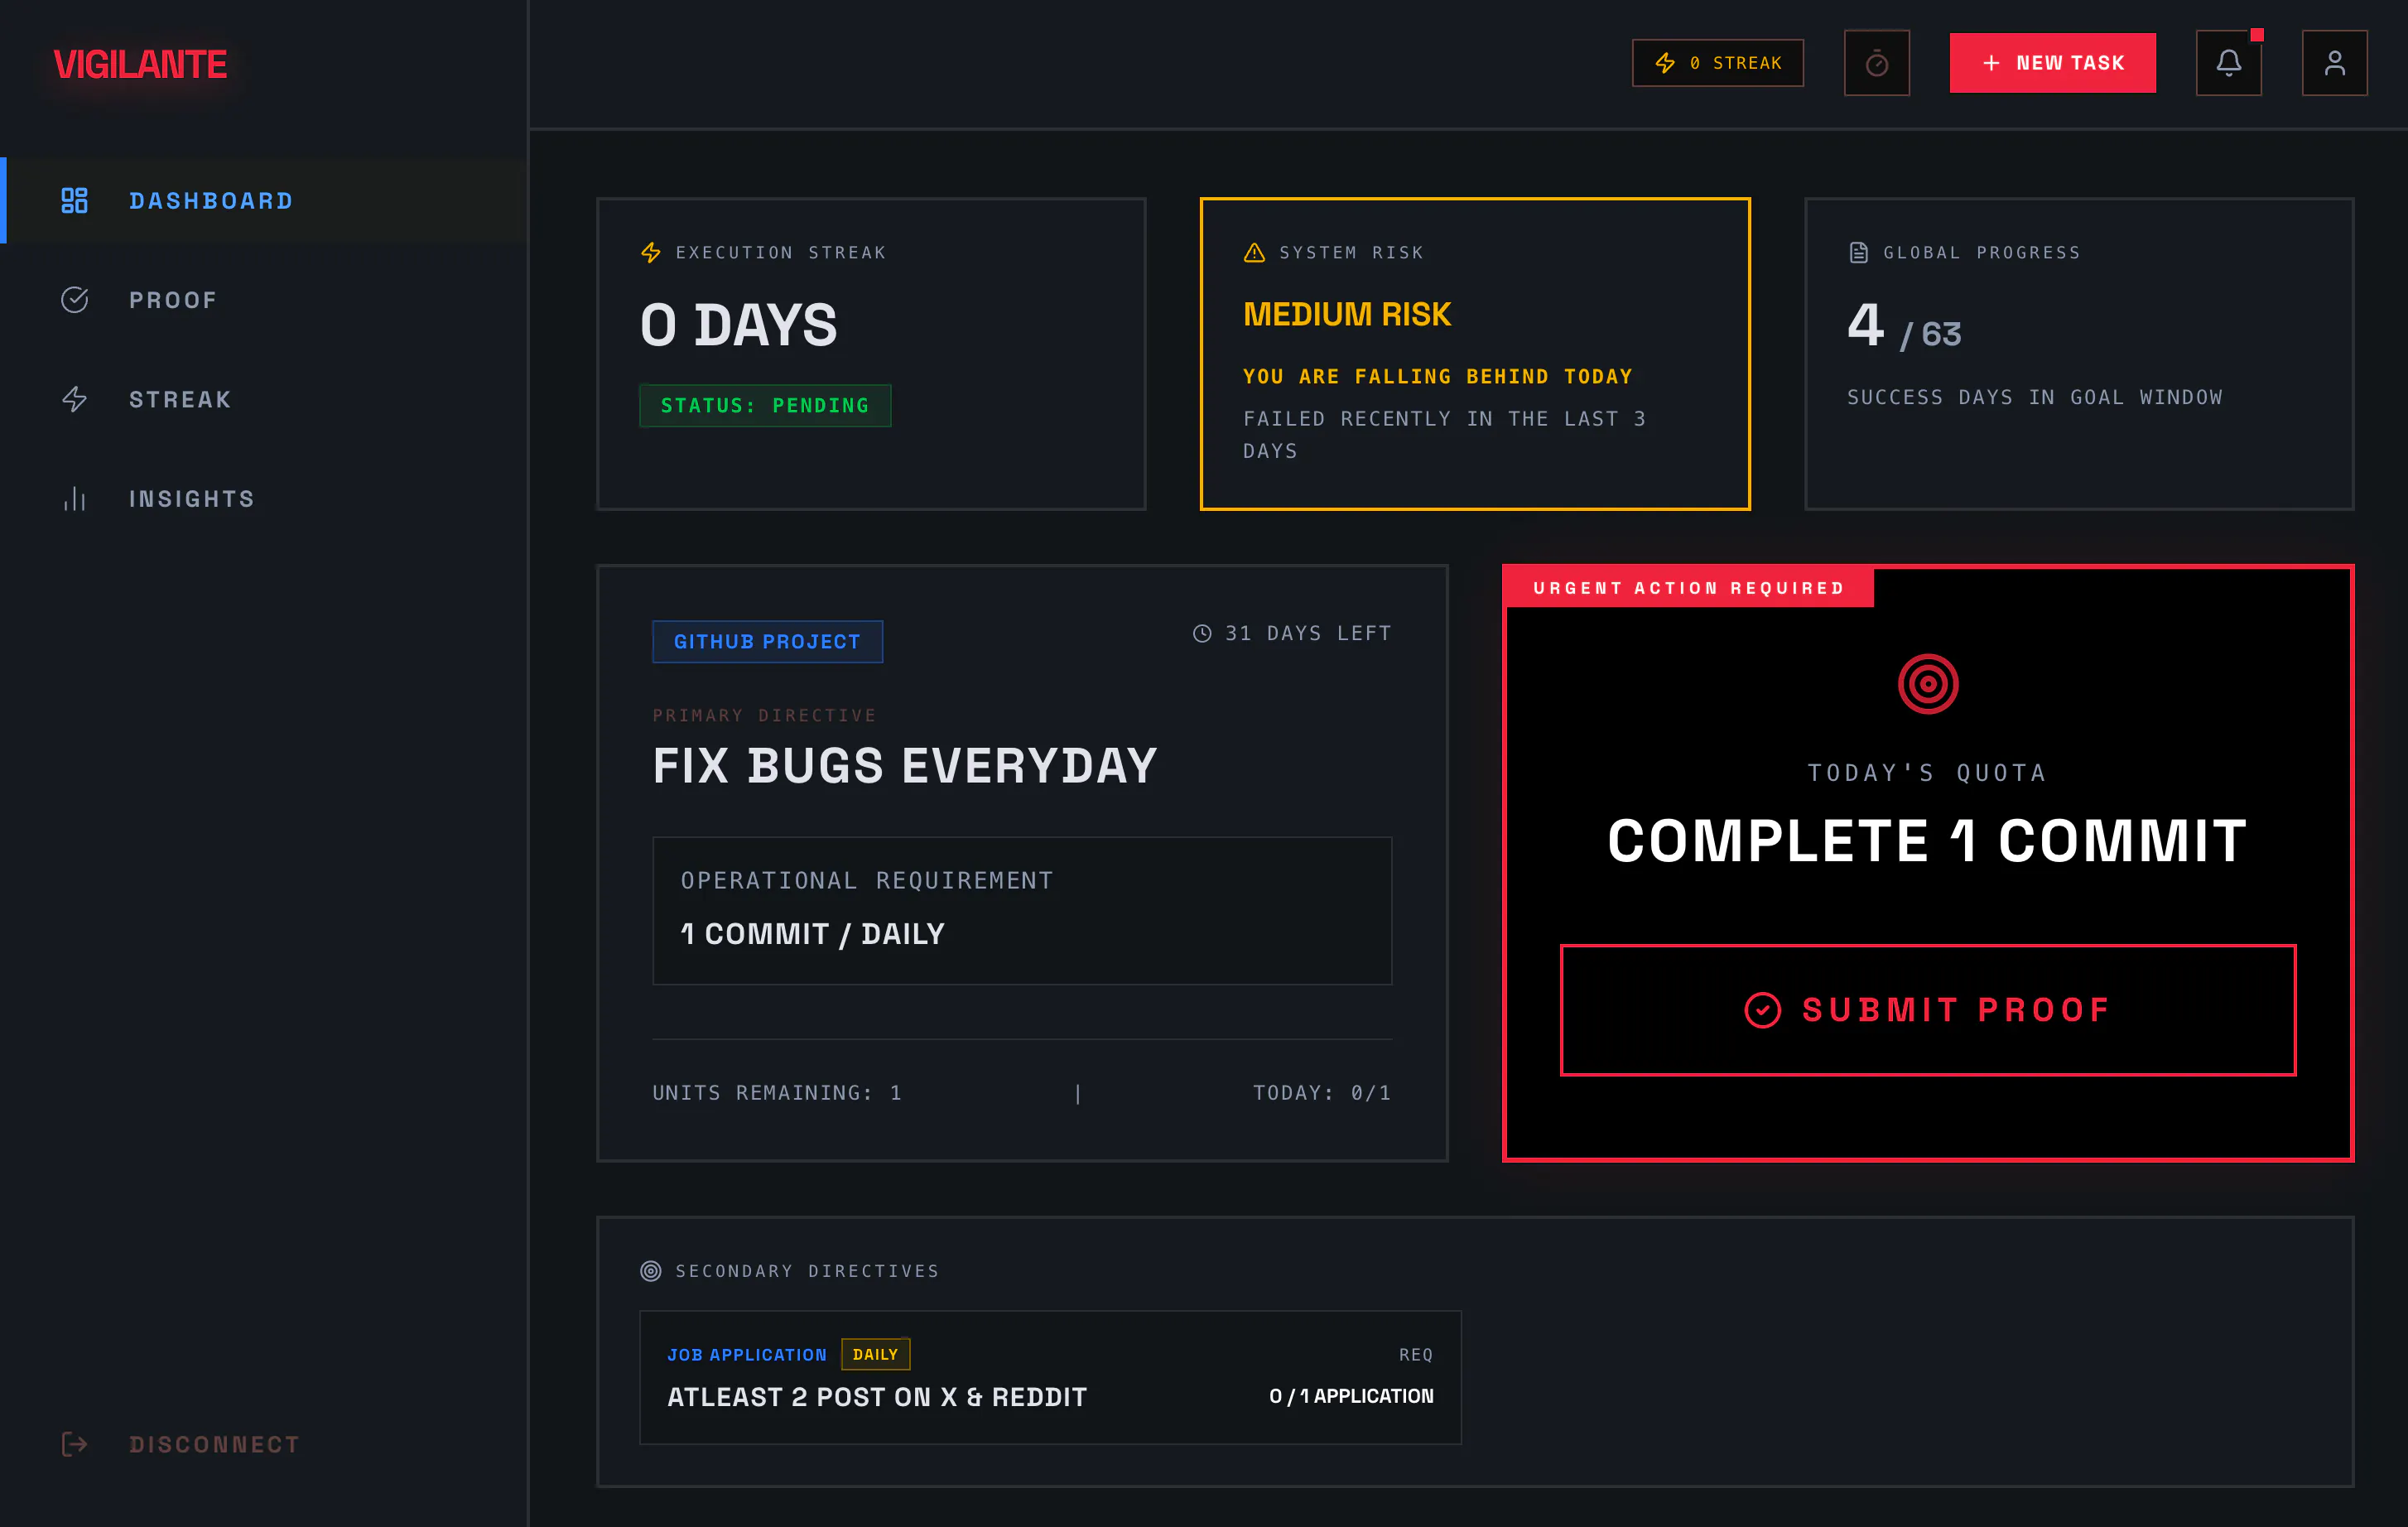Screen dimensions: 2408x1527
Task: Navigate to Insights
Action: pyautogui.click(x=264, y=499)
